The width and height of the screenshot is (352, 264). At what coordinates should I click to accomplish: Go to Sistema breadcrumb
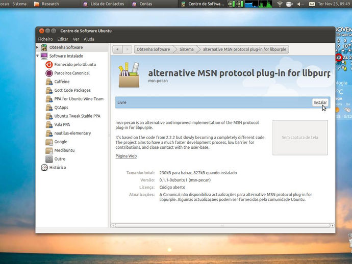coord(186,49)
